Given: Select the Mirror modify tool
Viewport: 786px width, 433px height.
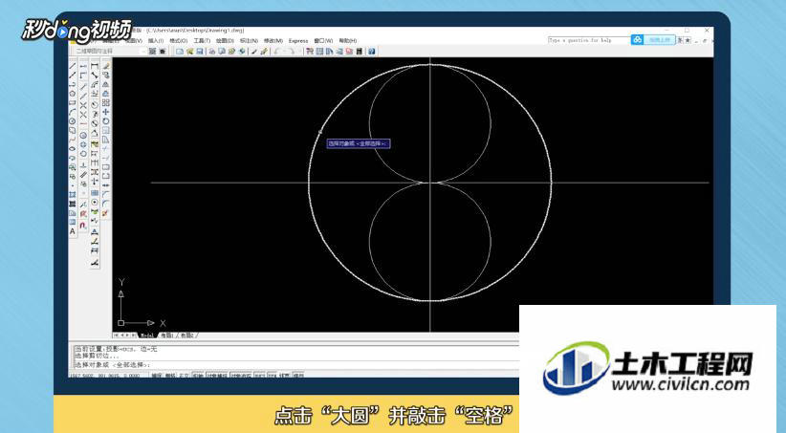Looking at the screenshot, I should tap(106, 84).
